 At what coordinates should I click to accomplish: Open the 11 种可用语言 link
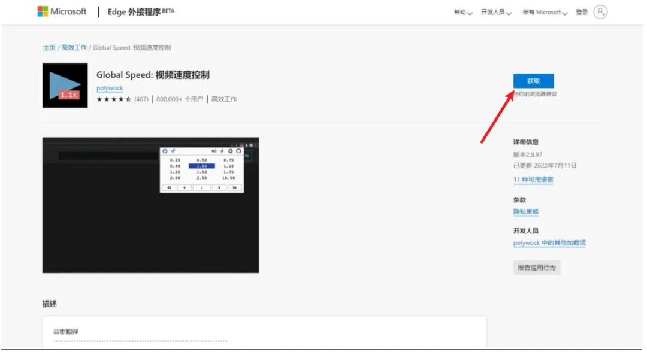pyautogui.click(x=533, y=180)
